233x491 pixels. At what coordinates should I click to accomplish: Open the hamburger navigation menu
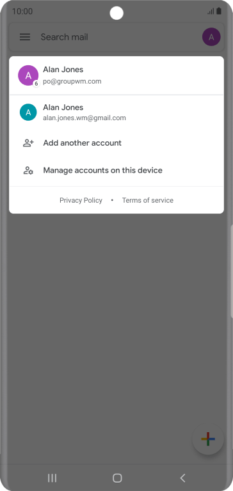pyautogui.click(x=25, y=37)
